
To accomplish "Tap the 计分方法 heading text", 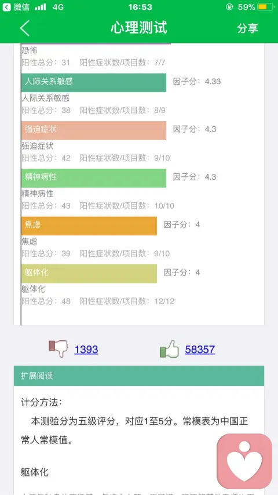I will point(42,402).
